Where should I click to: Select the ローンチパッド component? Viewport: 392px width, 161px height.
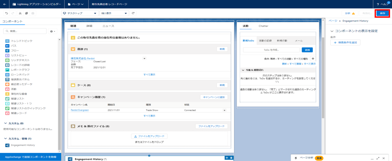(x=17, y=75)
